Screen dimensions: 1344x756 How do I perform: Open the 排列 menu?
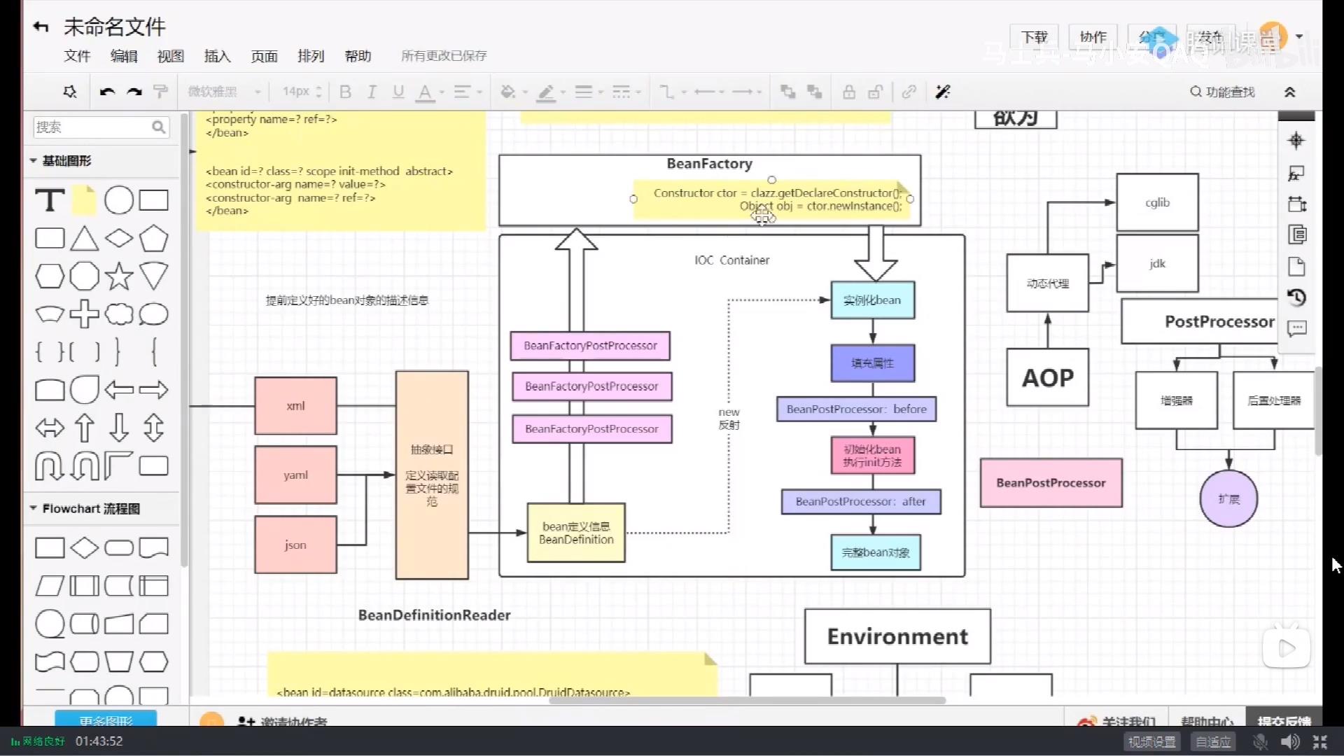(x=311, y=56)
